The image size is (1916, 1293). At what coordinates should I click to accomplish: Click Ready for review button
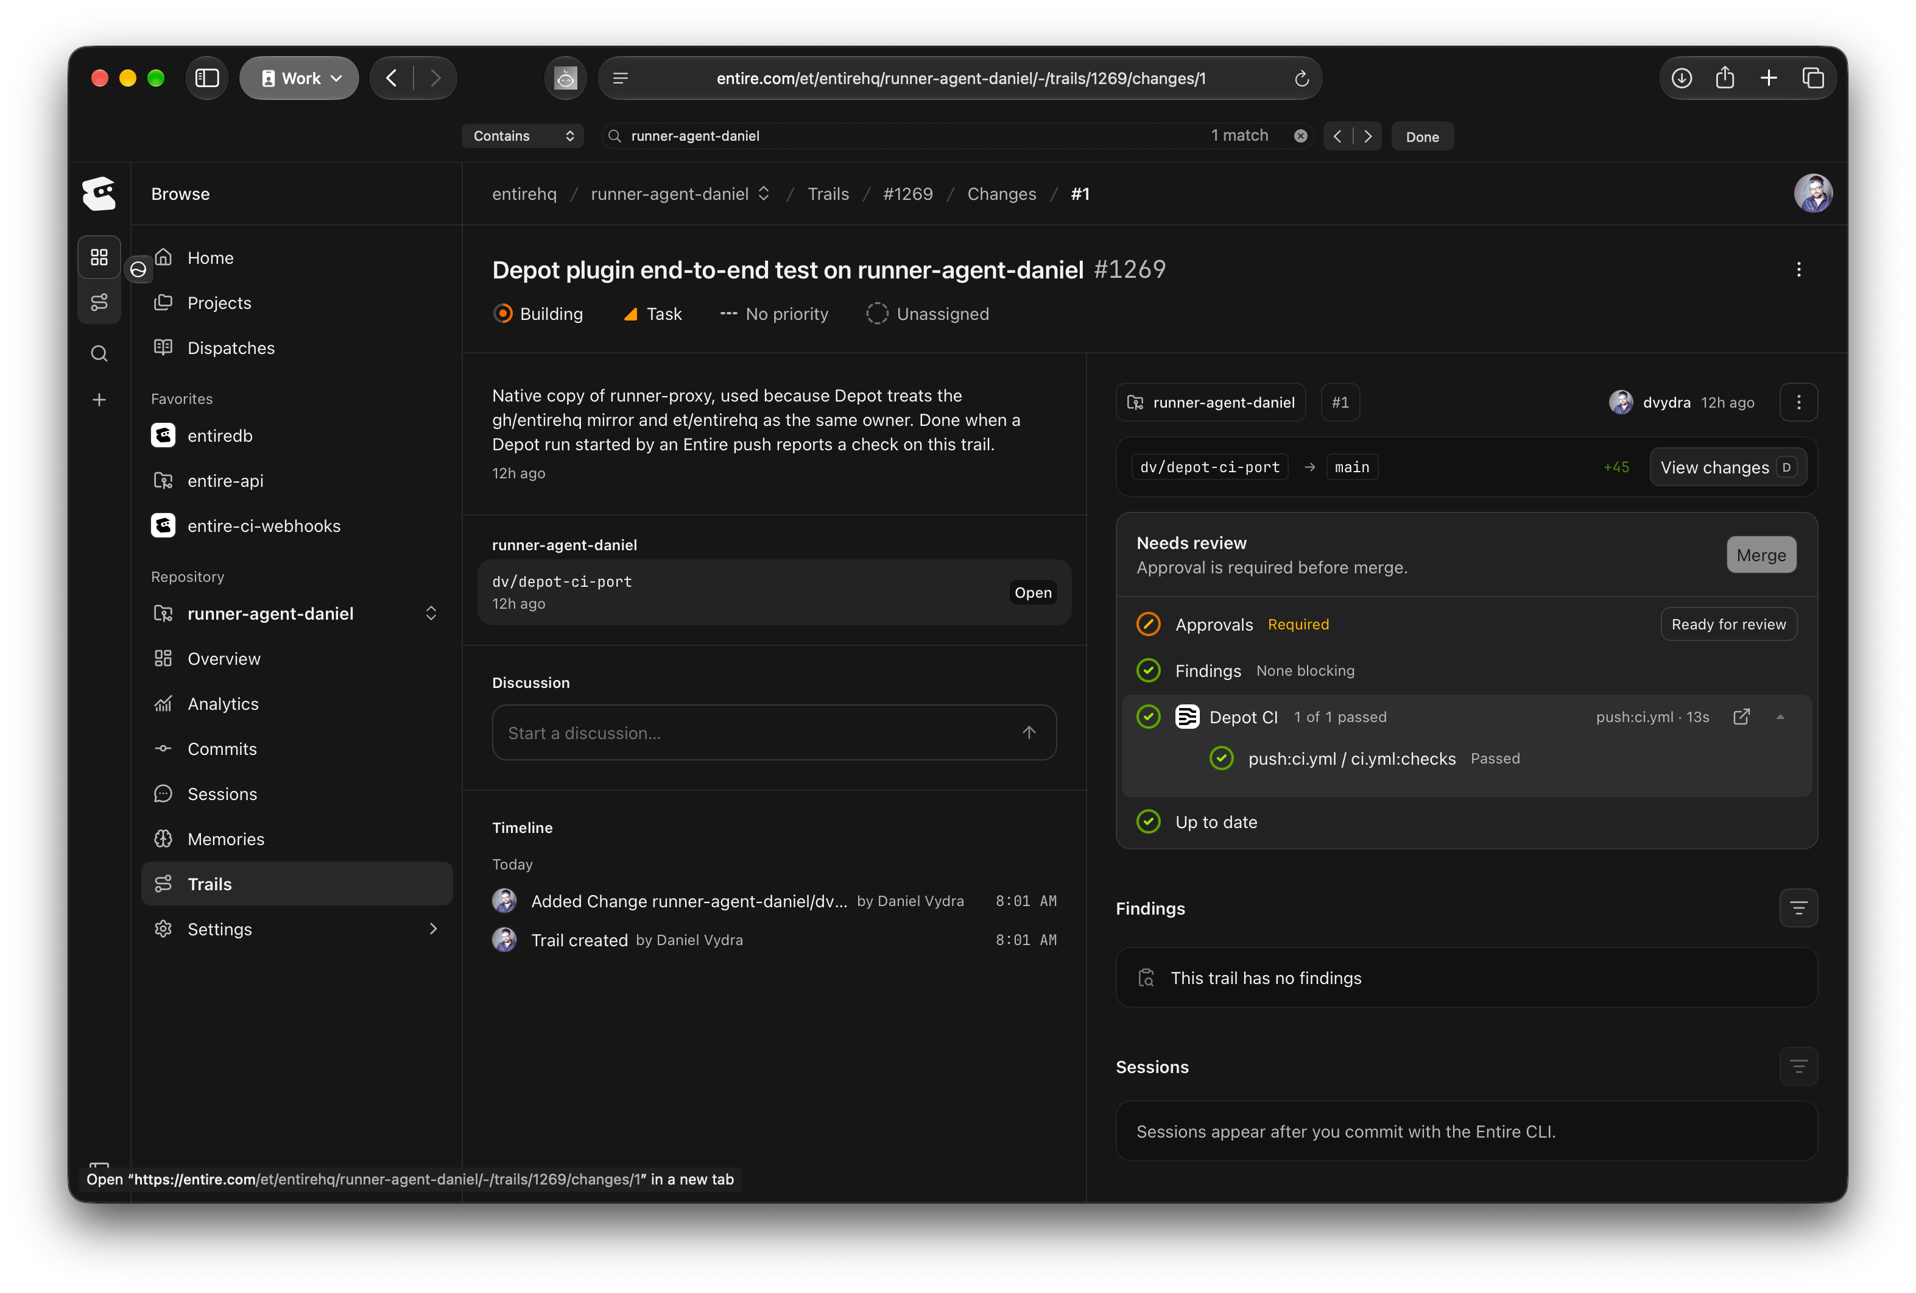coord(1728,624)
